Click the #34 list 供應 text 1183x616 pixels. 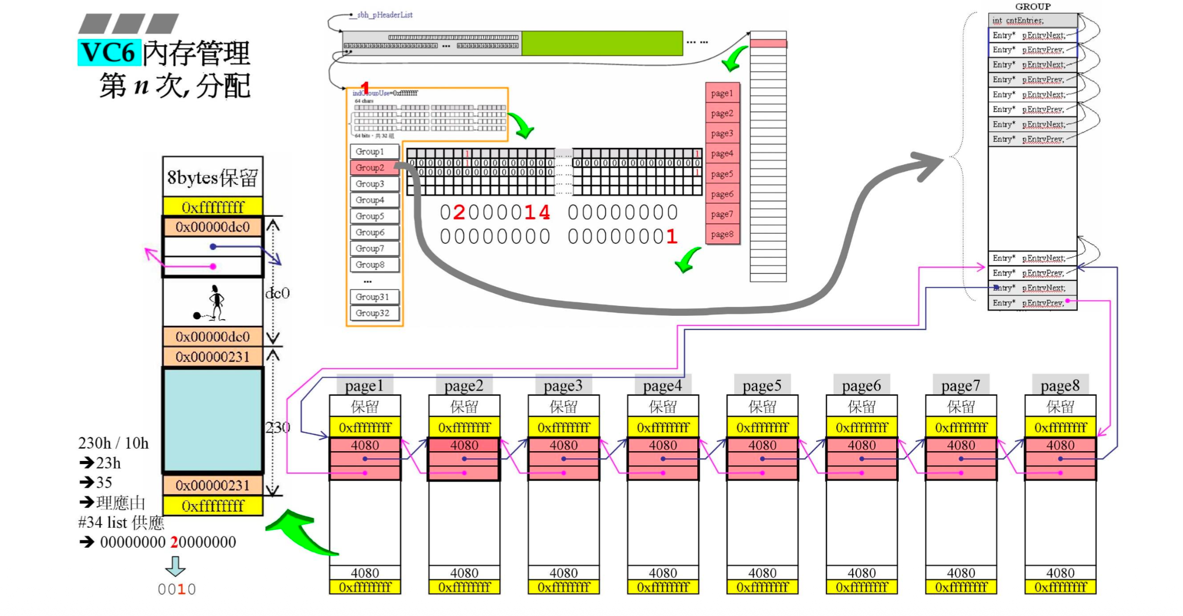(x=121, y=523)
